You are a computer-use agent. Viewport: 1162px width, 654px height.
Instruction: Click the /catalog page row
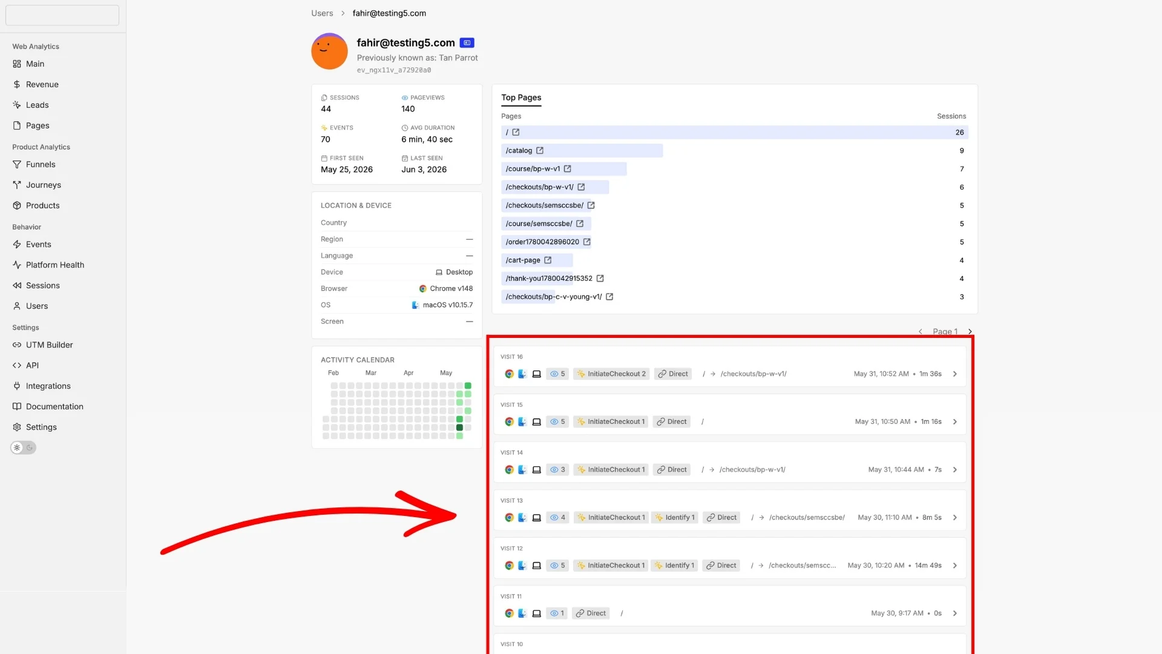tap(735, 150)
